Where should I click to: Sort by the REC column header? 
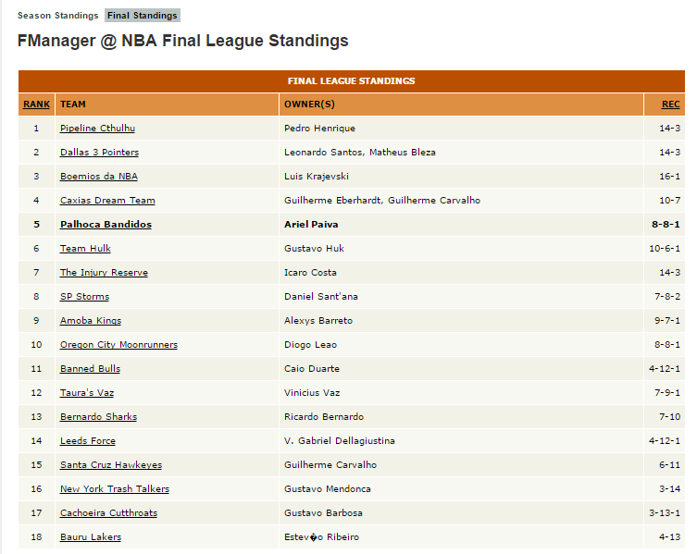[670, 105]
